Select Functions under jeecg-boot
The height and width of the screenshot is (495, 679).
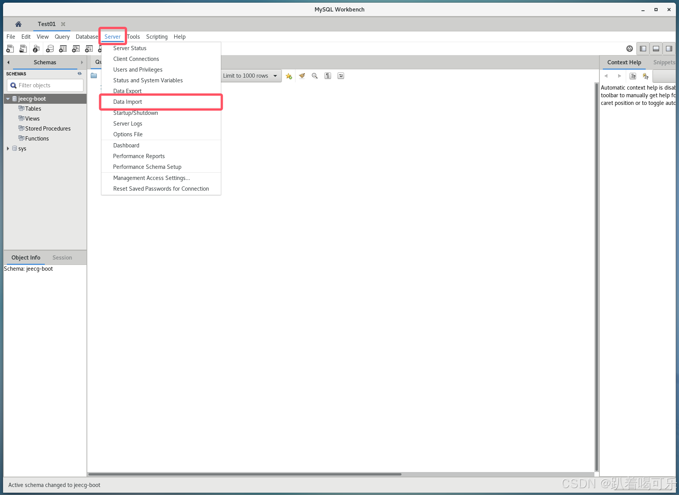[x=37, y=139]
